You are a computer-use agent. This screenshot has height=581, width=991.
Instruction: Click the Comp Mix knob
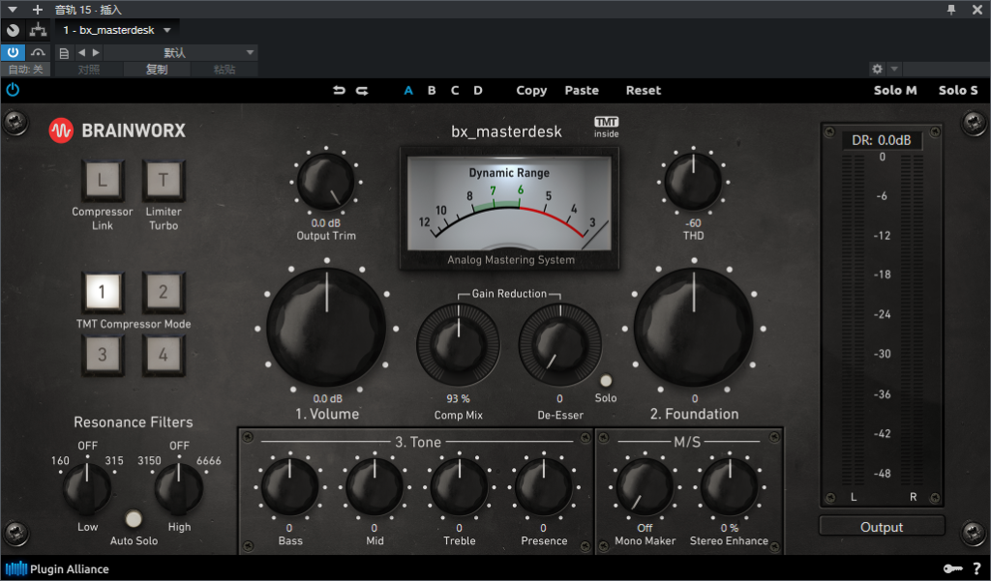pyautogui.click(x=458, y=345)
